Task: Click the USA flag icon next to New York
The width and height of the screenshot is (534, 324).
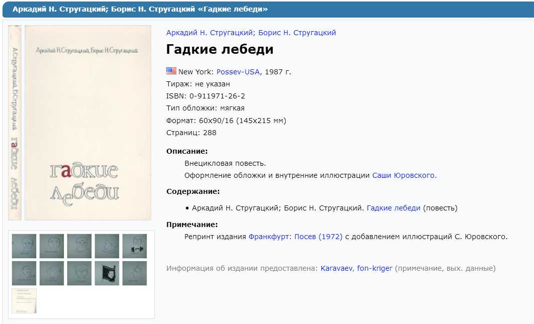Action: click(x=171, y=71)
